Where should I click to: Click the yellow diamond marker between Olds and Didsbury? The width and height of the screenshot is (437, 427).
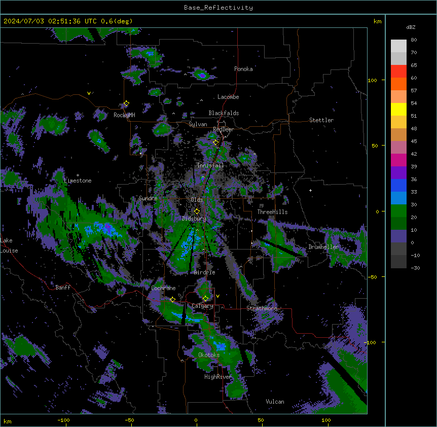tap(197, 211)
